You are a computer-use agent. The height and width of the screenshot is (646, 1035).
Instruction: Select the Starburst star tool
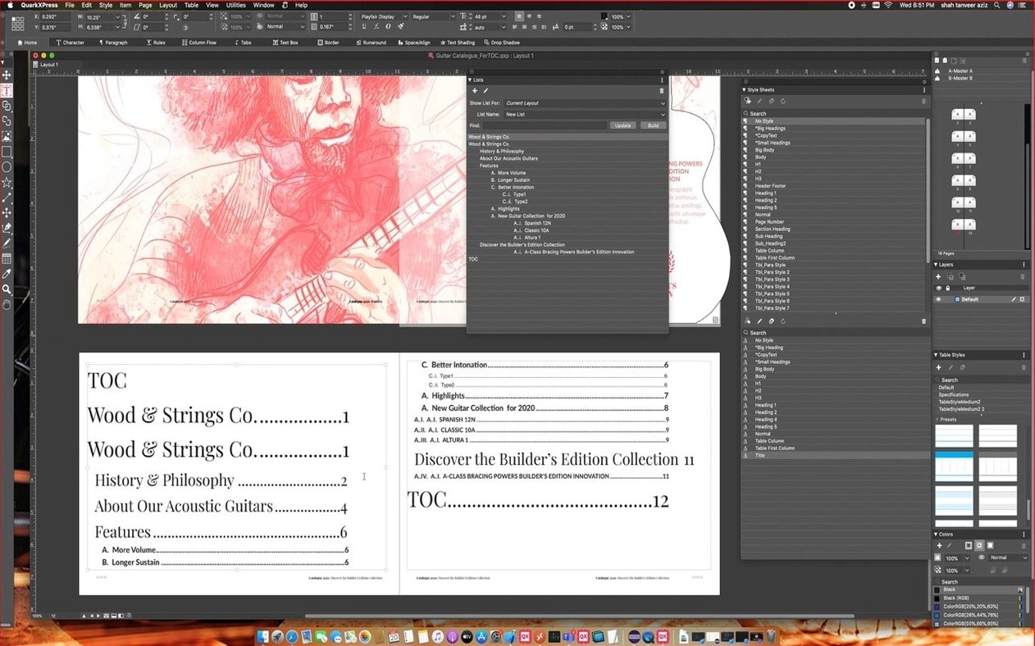(7, 182)
